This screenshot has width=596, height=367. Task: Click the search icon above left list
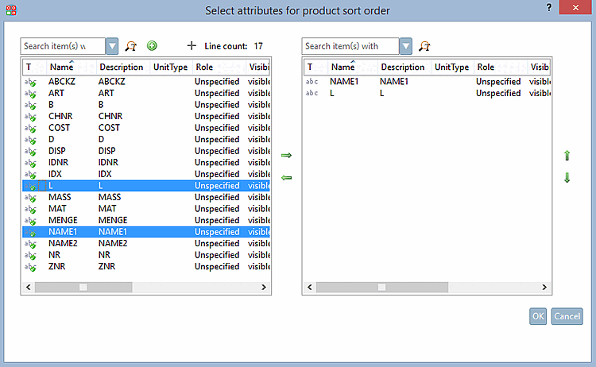[131, 47]
